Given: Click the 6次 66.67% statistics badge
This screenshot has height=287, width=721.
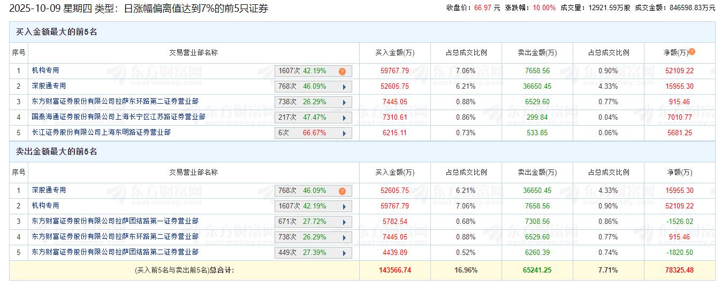Looking at the screenshot, I should pos(306,133).
